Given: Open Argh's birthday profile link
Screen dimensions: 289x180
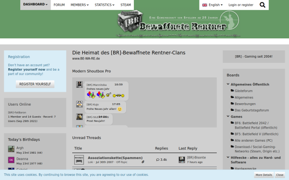Looking at the screenshot, I should point(20,148).
